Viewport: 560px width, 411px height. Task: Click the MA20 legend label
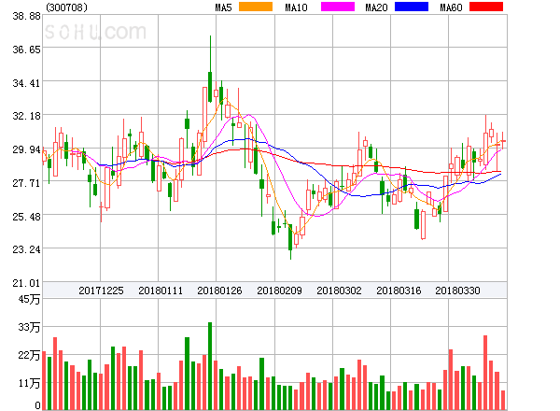(x=376, y=7)
